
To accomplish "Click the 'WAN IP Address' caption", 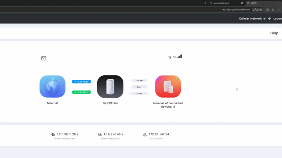I will [x=156, y=139].
